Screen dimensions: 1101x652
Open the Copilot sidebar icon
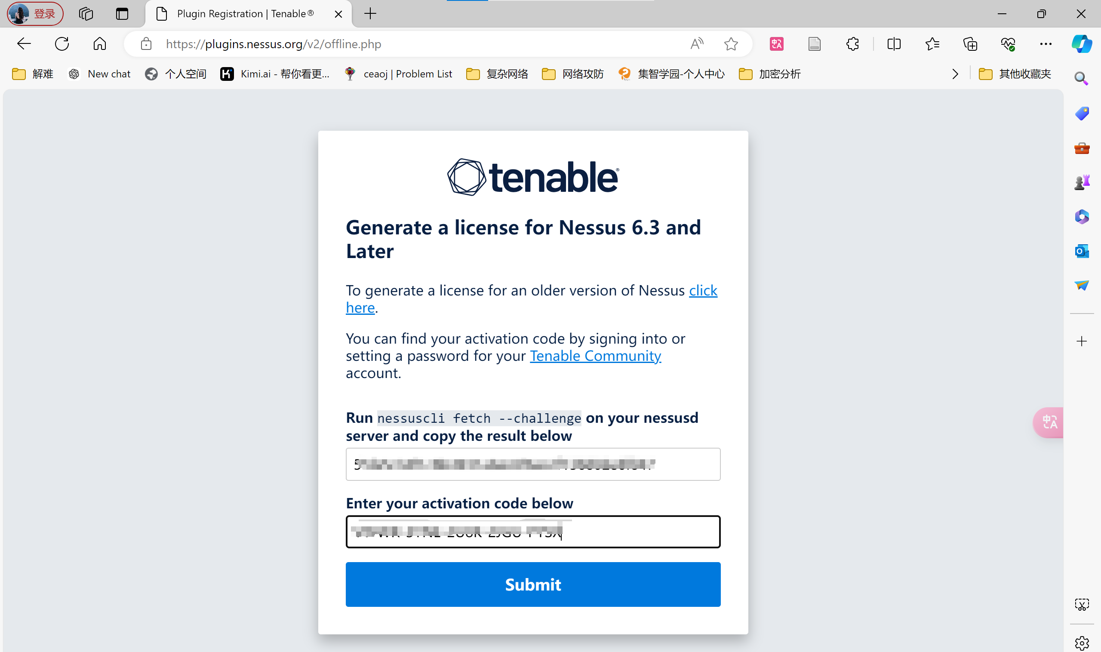point(1081,44)
